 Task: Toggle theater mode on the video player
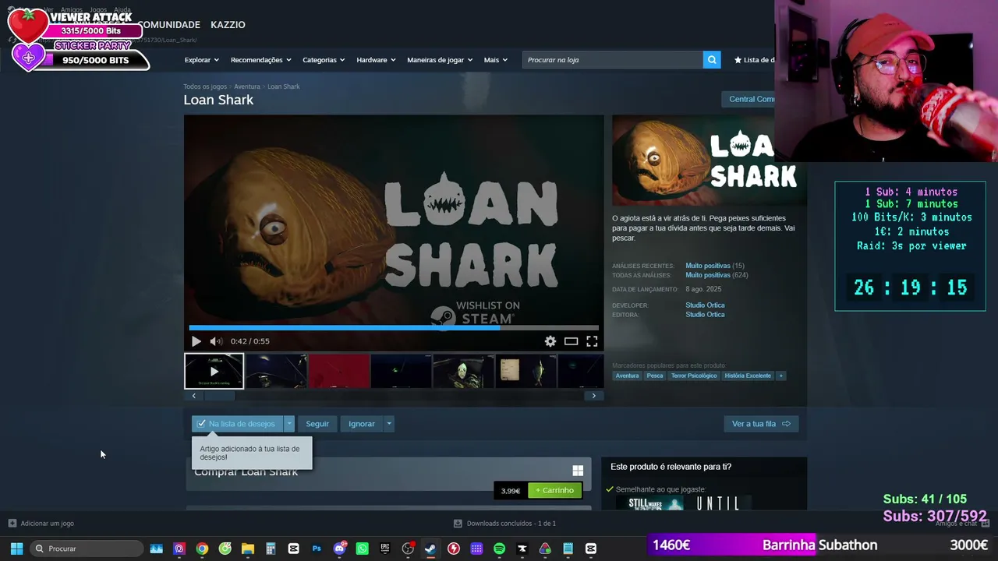click(x=572, y=341)
